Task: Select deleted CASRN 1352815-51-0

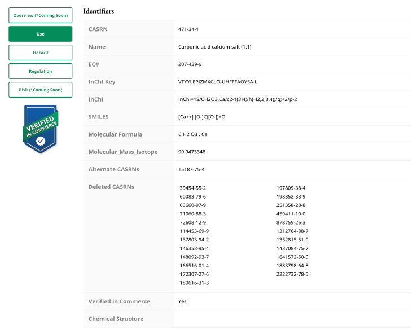Action: pyautogui.click(x=292, y=240)
